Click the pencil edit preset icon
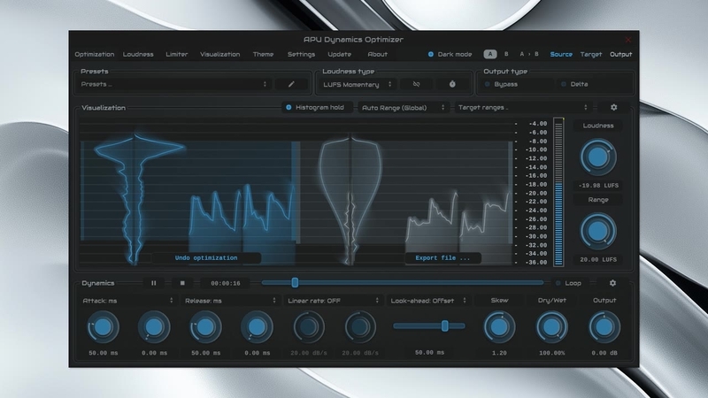The image size is (708, 398). click(x=291, y=84)
